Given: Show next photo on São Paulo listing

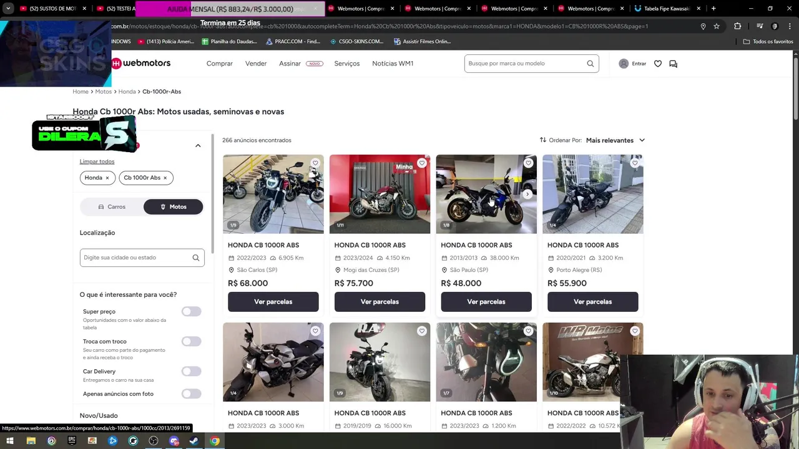Looking at the screenshot, I should coord(527,194).
